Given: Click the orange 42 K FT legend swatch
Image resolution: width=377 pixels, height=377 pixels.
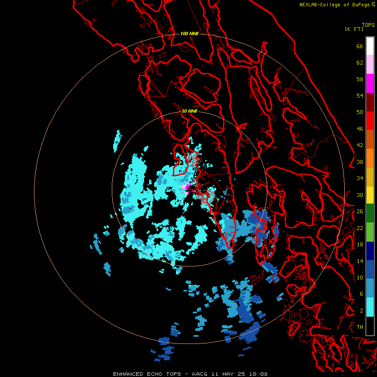Looking at the screenshot, I should [370, 158].
